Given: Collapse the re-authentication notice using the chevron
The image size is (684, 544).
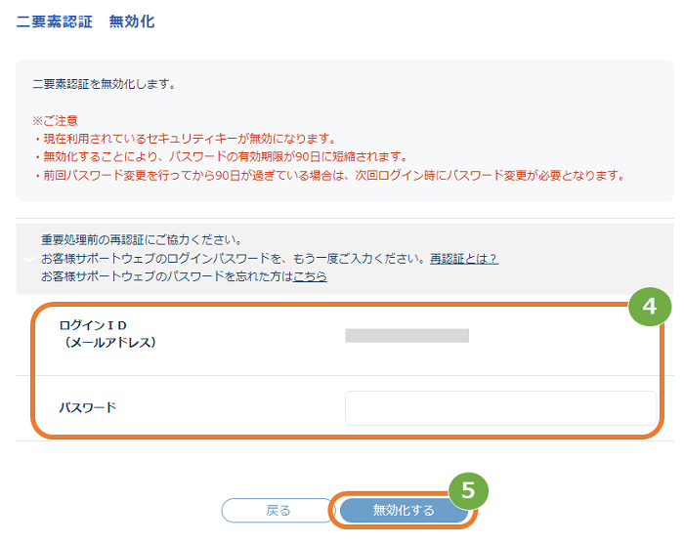Looking at the screenshot, I should pos(28,259).
